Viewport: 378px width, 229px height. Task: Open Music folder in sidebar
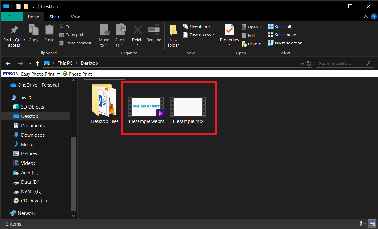point(27,145)
